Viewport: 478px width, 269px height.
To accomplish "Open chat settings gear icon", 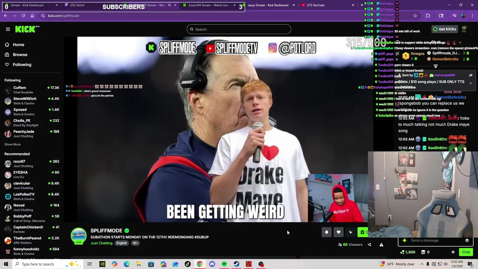I will pyautogui.click(x=453, y=252).
